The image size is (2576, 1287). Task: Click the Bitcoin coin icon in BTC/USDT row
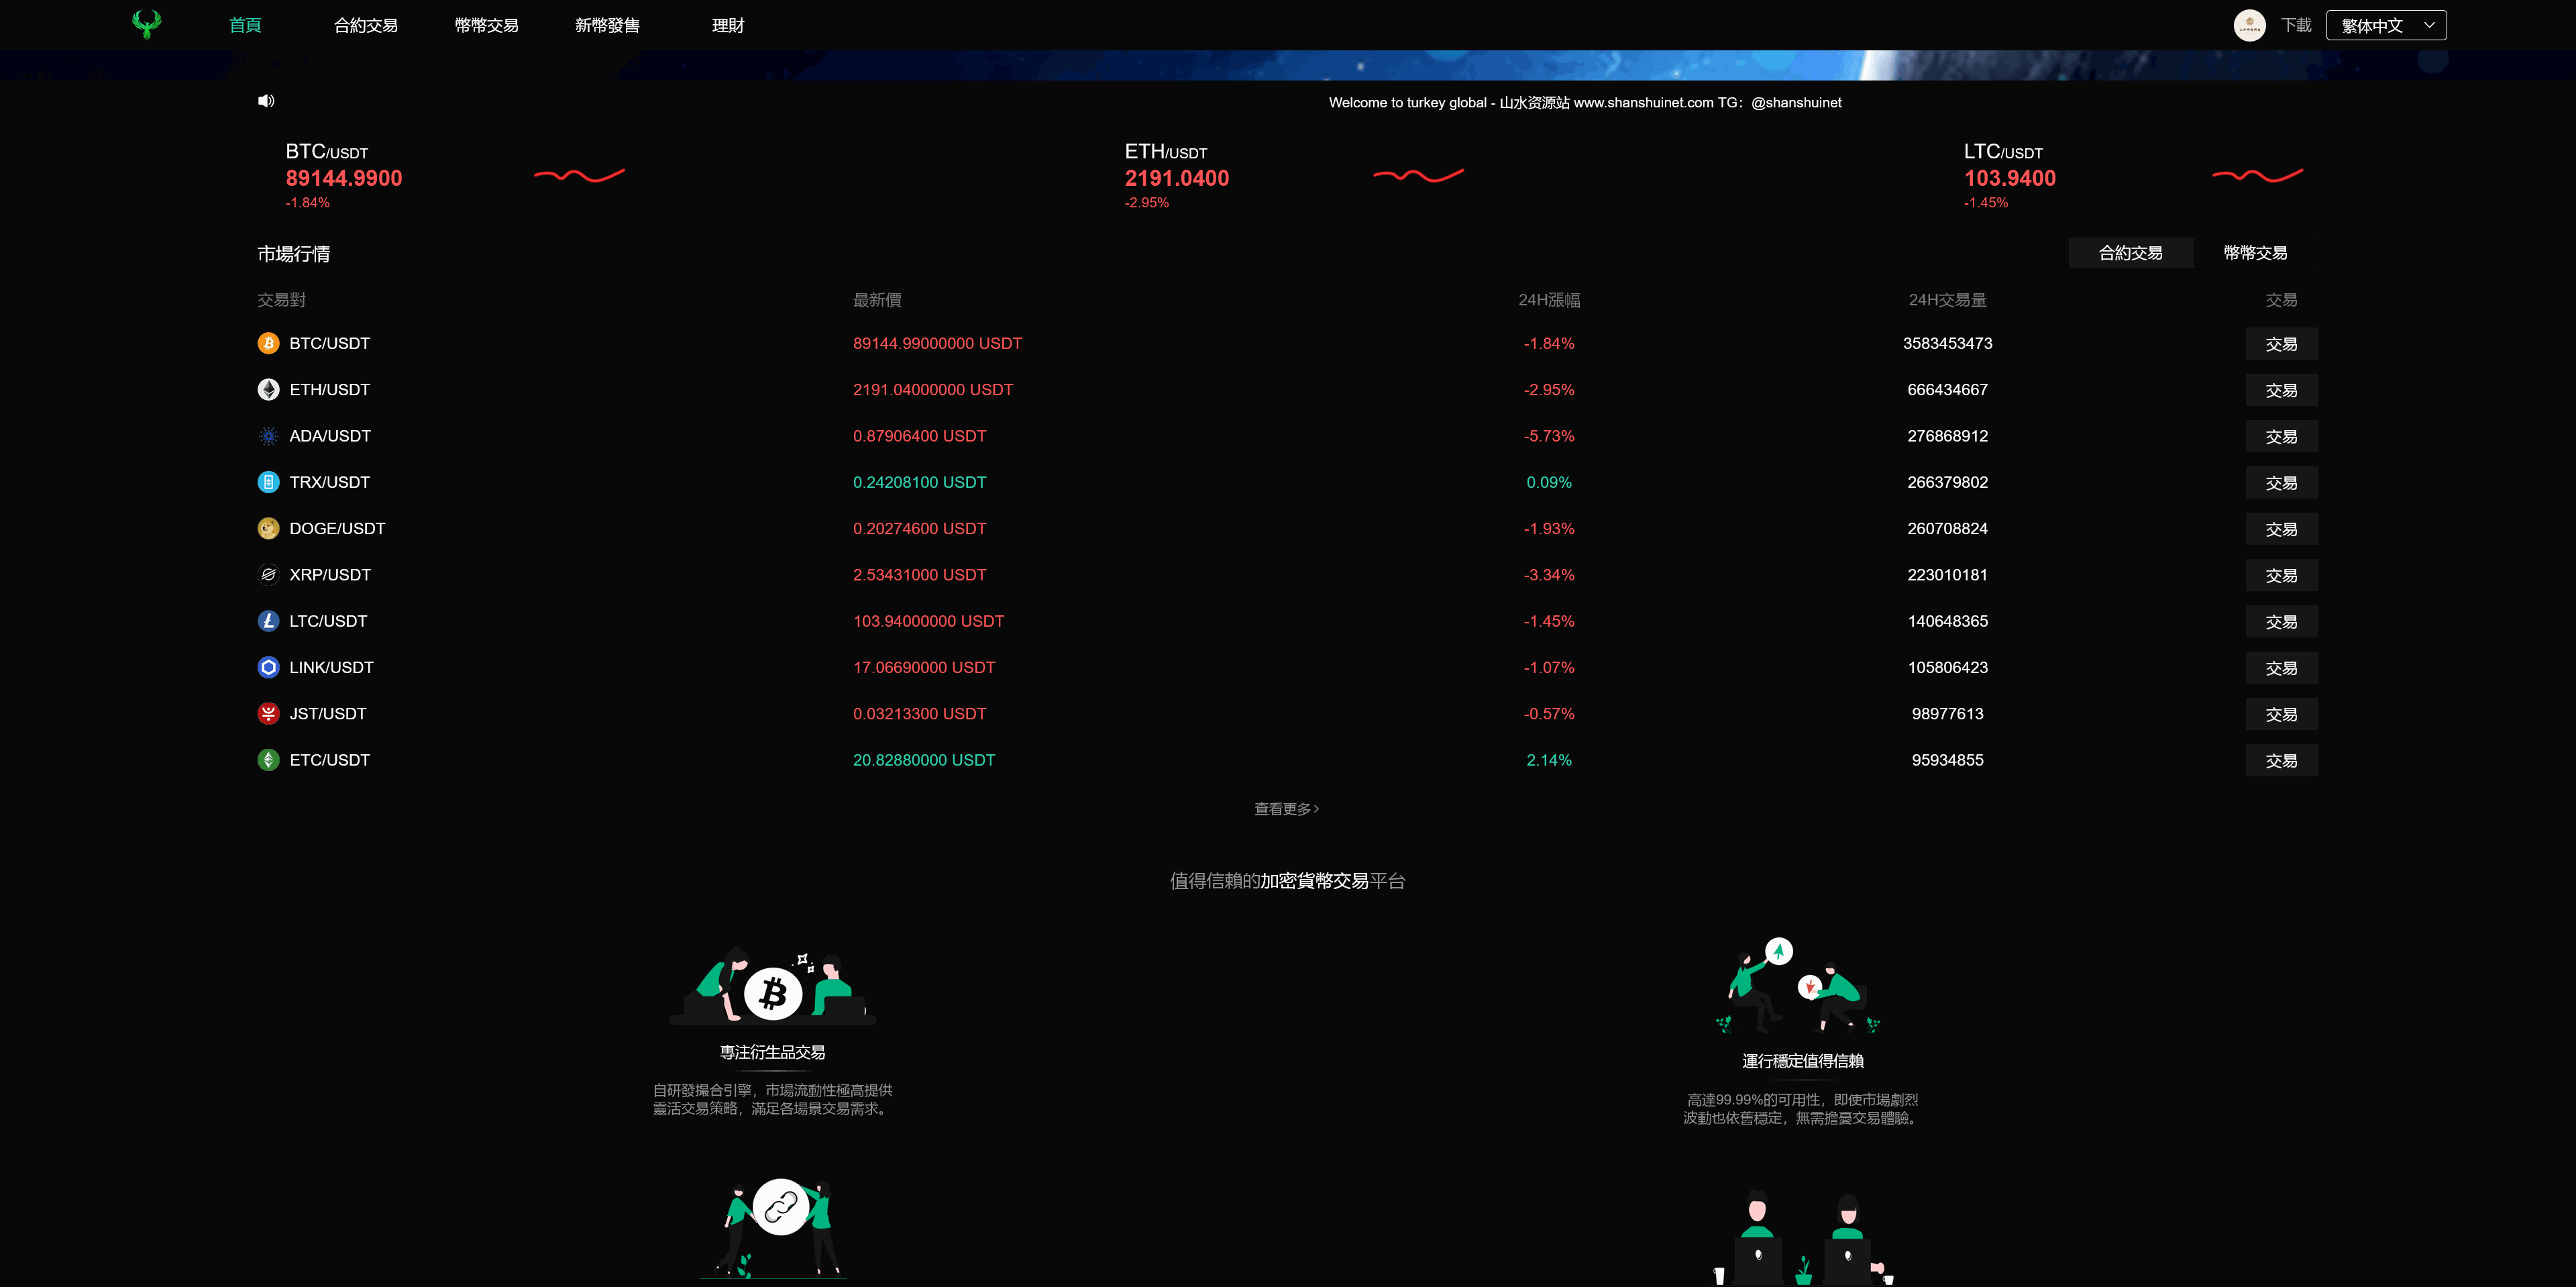point(268,343)
